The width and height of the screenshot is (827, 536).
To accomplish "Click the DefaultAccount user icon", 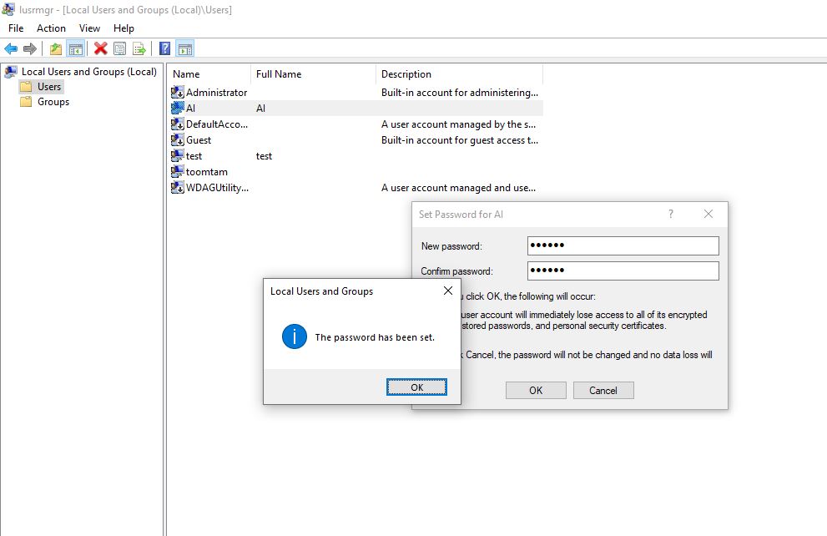I will [177, 124].
